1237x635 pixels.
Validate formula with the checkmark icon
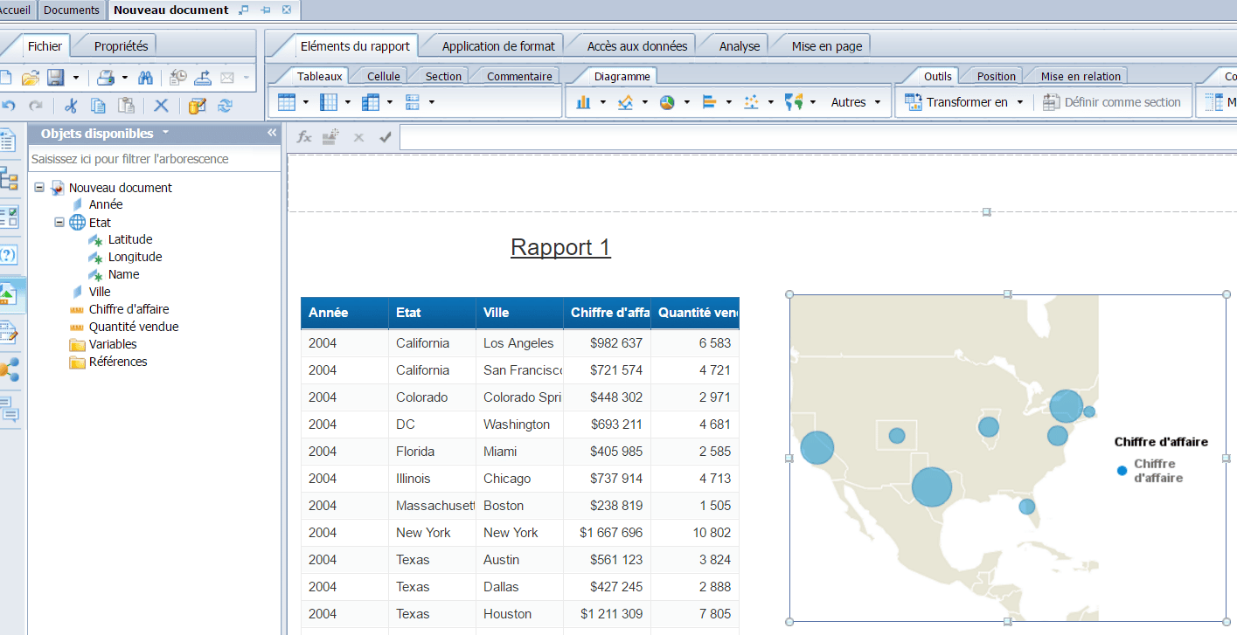[x=385, y=137]
